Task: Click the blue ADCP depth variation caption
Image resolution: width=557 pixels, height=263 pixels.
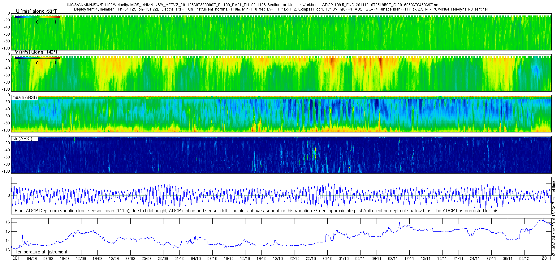Action: tap(257, 211)
